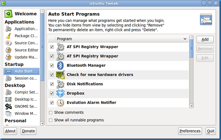Uncheck the second AT SPI Registry Wrapper checkbox
The height and width of the screenshot is (140, 221).
(x=52, y=56)
